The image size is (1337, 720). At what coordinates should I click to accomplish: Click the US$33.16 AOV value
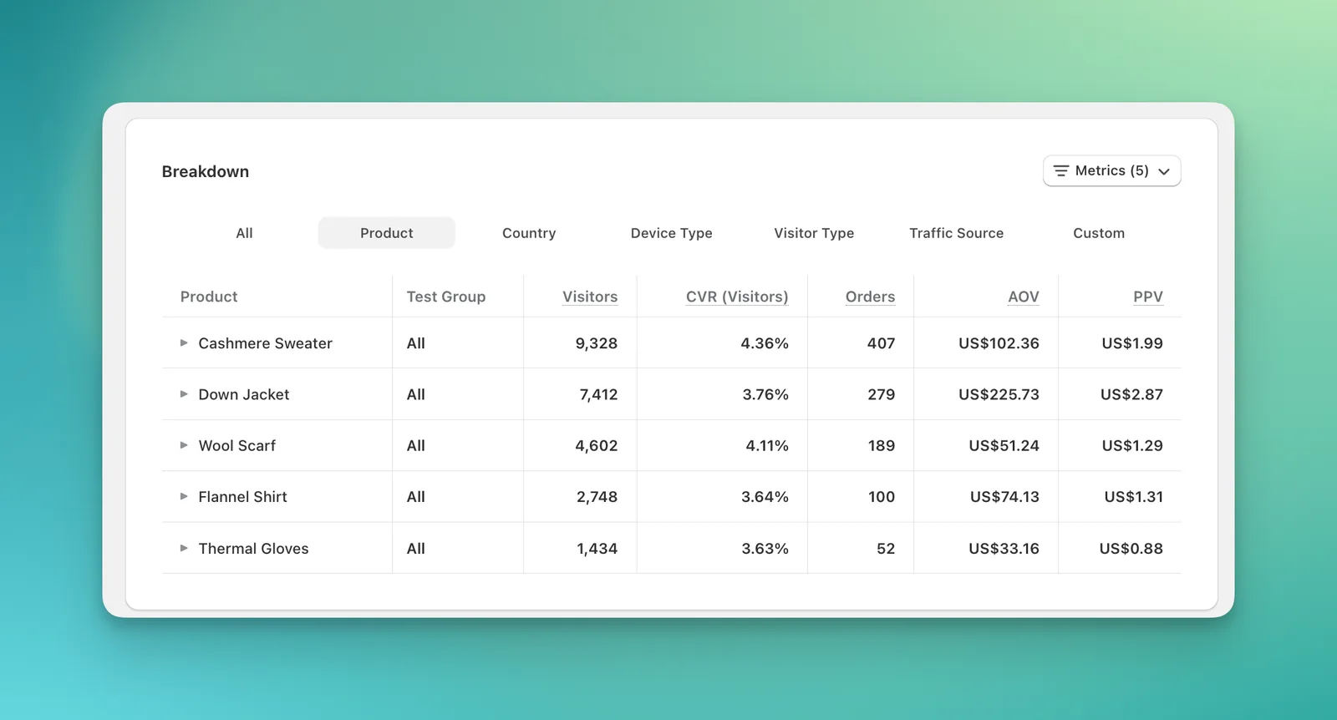tap(1004, 548)
